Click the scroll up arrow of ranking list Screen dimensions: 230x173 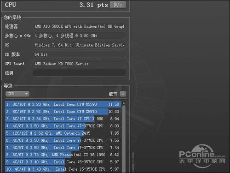(124, 103)
